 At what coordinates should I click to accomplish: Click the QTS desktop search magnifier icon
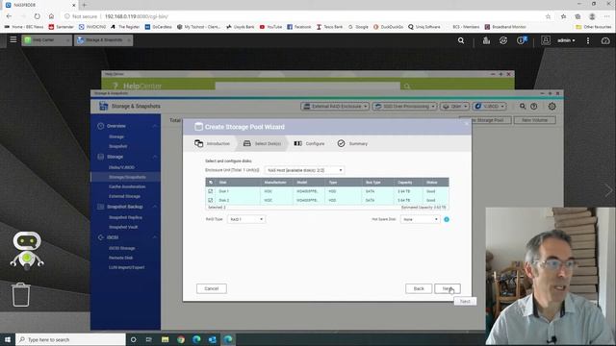461,40
